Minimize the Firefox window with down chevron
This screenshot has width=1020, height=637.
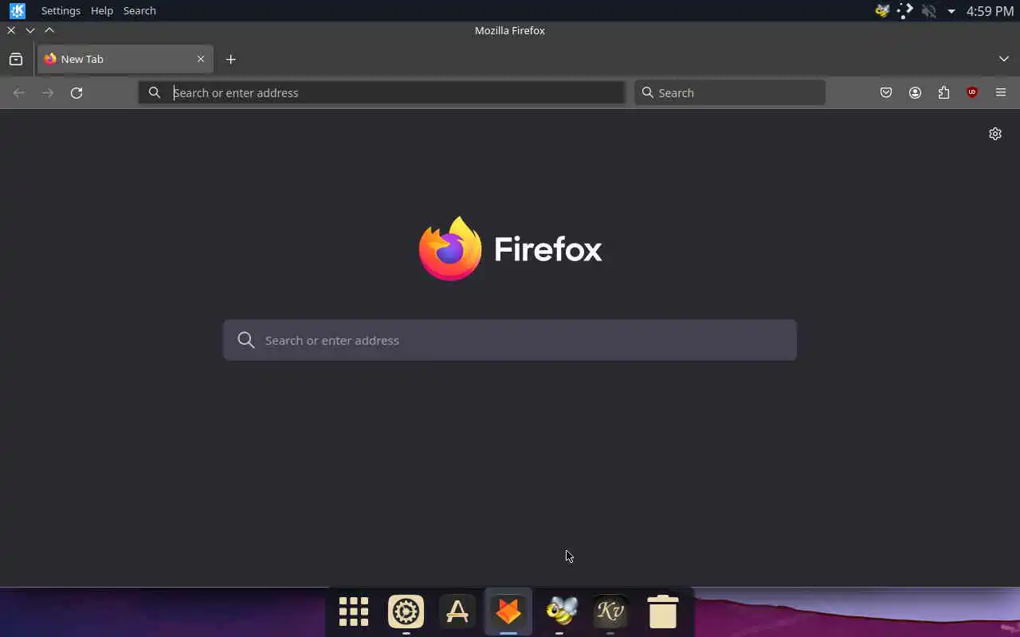(30, 30)
